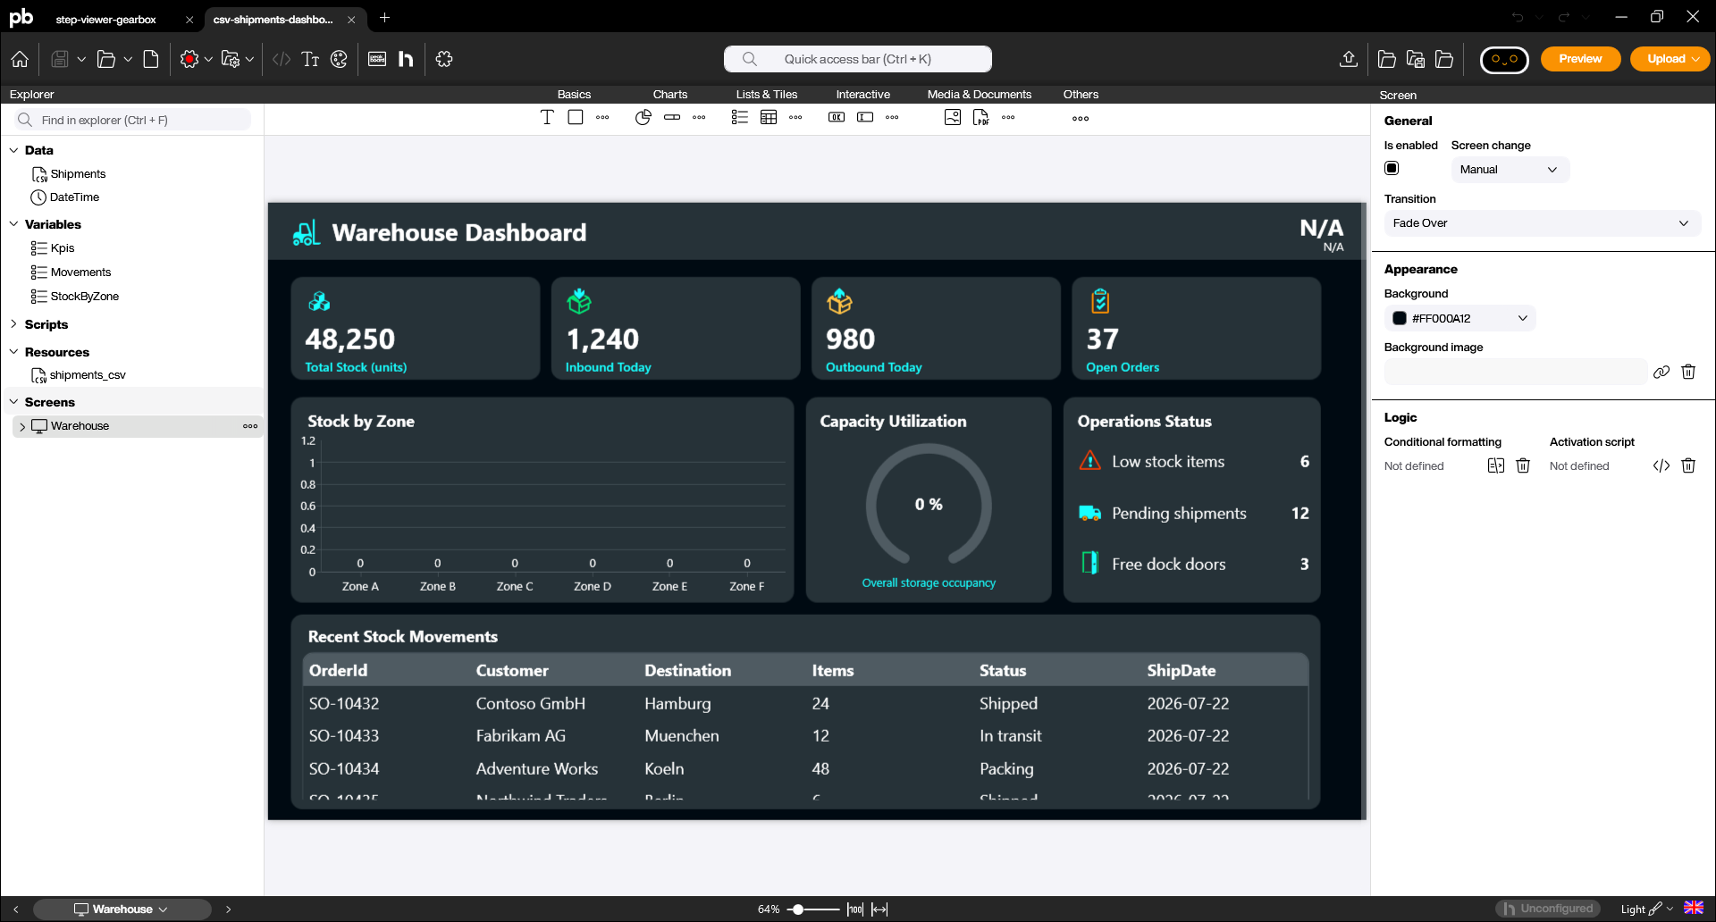Adjust the zoom slider handle
The height and width of the screenshot is (922, 1716).
(x=797, y=909)
